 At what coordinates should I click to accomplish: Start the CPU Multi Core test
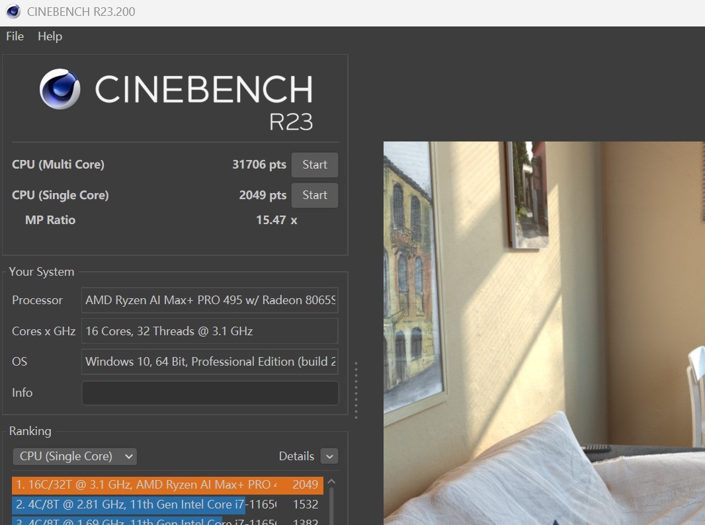[x=315, y=165]
